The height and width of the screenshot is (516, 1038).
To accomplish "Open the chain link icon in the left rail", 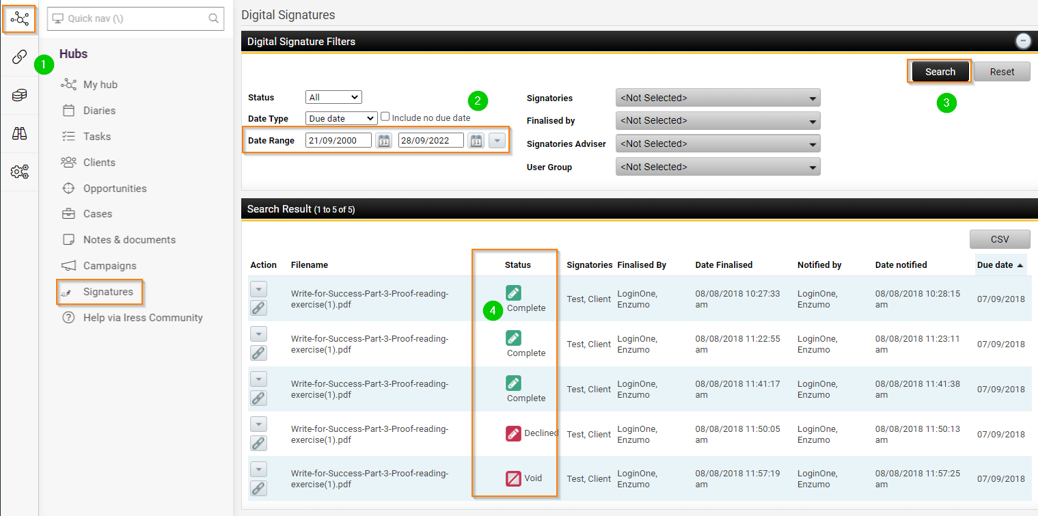I will [x=19, y=57].
